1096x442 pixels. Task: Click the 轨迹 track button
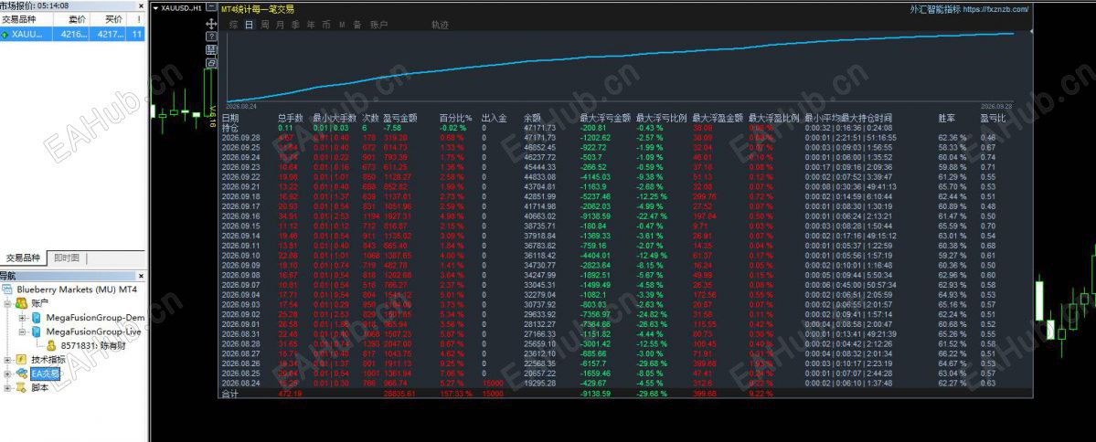(441, 26)
